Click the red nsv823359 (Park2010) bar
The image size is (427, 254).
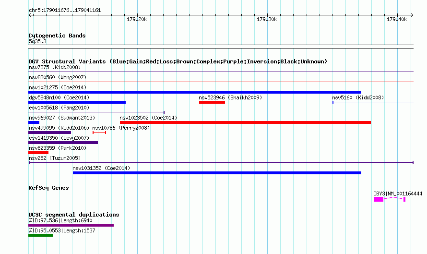coord(38,153)
